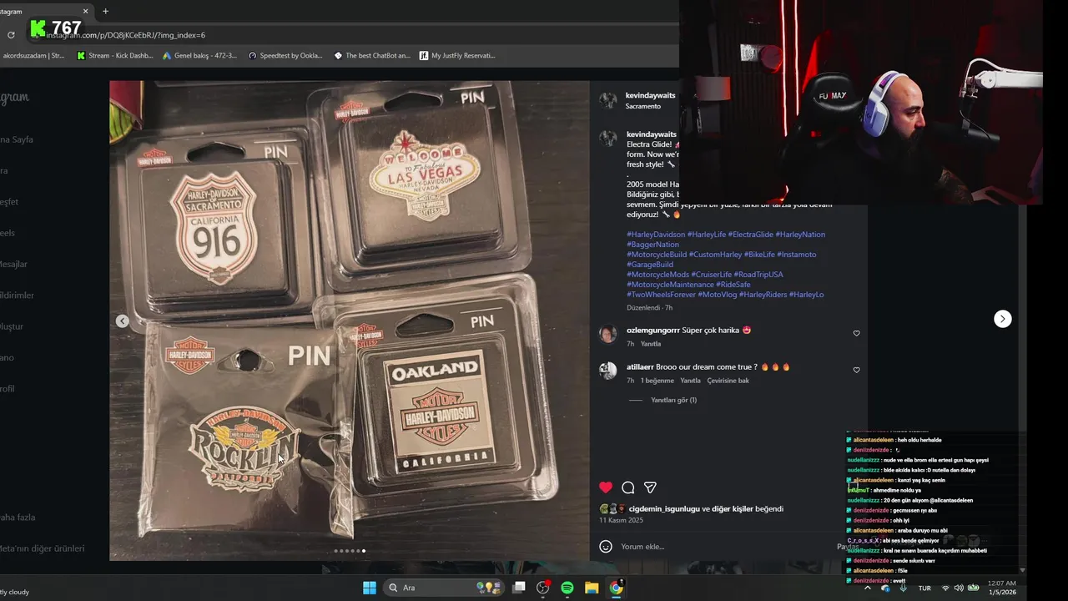
Task: Open The best ChatBot bookmark
Action: click(x=372, y=56)
